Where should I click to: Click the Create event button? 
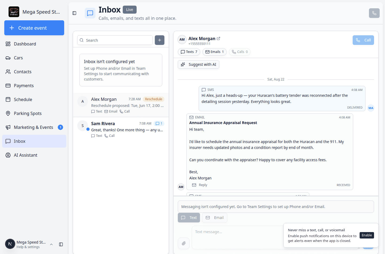tap(34, 28)
